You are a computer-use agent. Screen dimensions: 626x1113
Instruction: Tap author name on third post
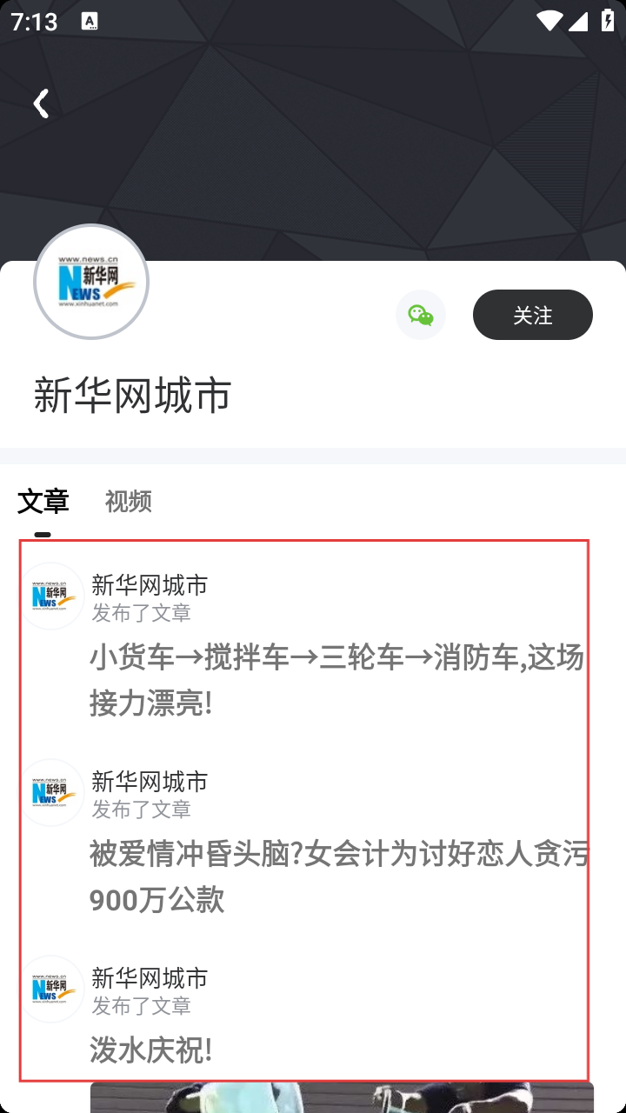coord(150,978)
